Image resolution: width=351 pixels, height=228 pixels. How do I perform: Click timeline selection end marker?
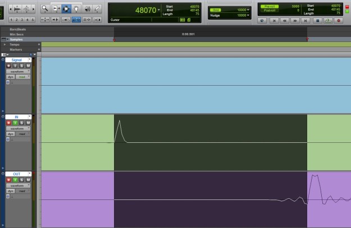pyautogui.click(x=307, y=40)
